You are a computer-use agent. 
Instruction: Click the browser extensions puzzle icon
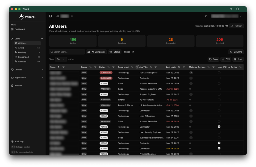pyautogui.click(x=238, y=9)
